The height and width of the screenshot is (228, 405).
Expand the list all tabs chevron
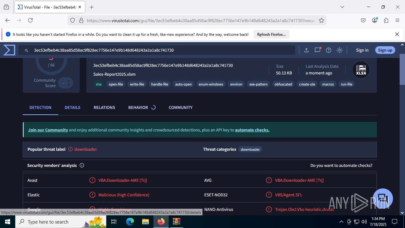342,7
